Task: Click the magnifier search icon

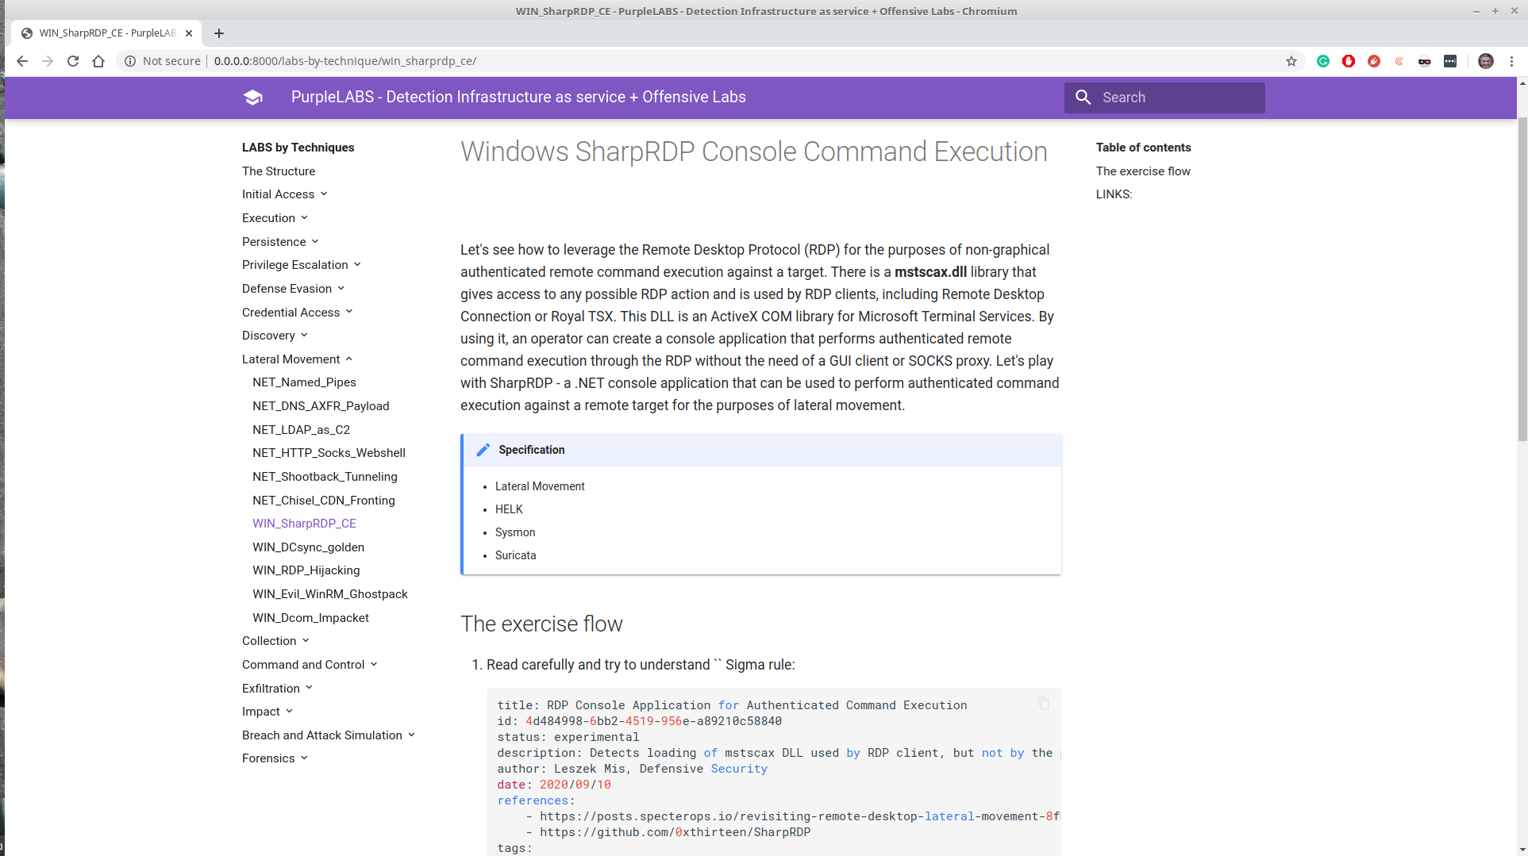Action: (1083, 98)
